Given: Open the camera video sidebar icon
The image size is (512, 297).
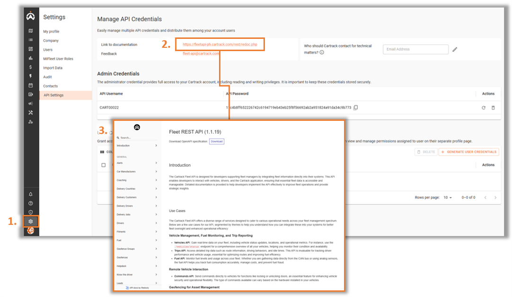Looking at the screenshot, I should (31, 94).
